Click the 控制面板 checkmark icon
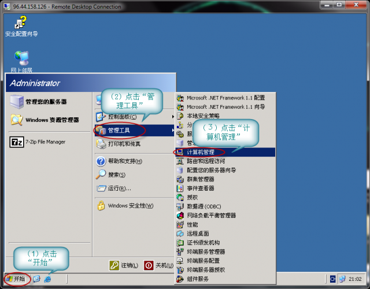The width and height of the screenshot is (370, 289). 101,117
